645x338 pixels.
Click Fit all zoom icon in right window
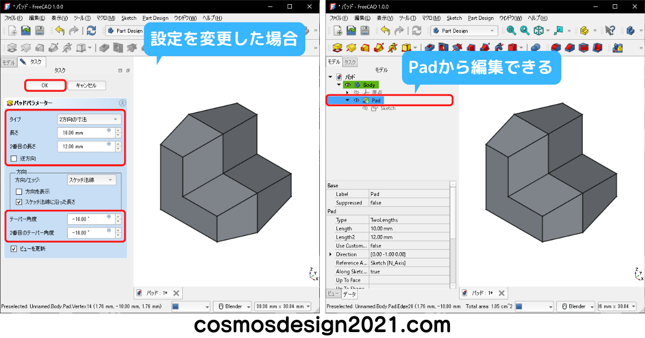511,31
